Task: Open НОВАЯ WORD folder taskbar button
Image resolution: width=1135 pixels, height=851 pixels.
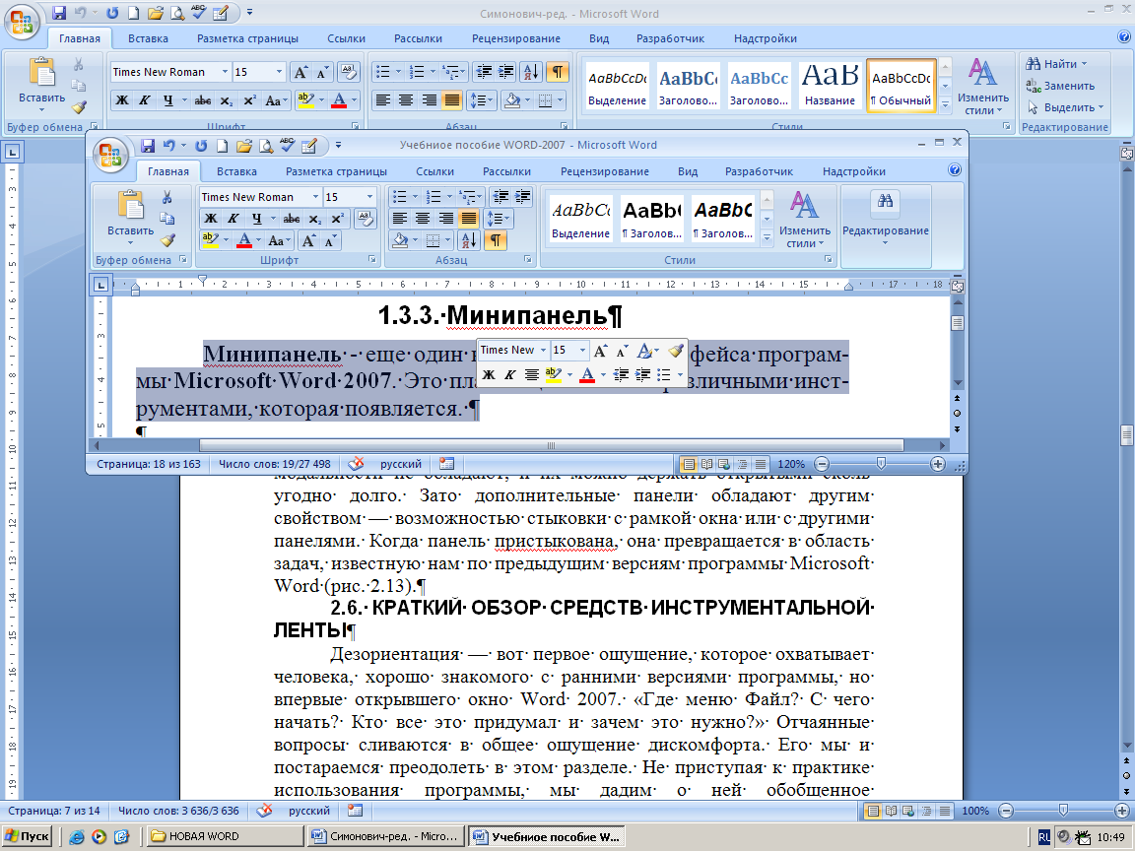Action: pos(226,836)
